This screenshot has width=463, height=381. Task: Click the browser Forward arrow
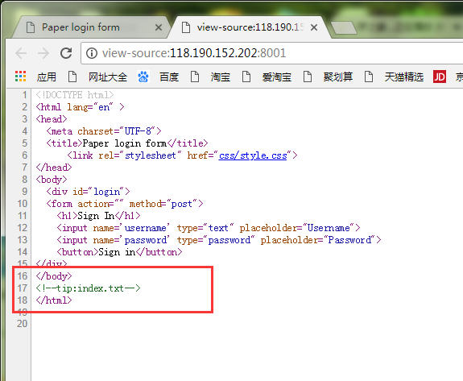(43, 53)
